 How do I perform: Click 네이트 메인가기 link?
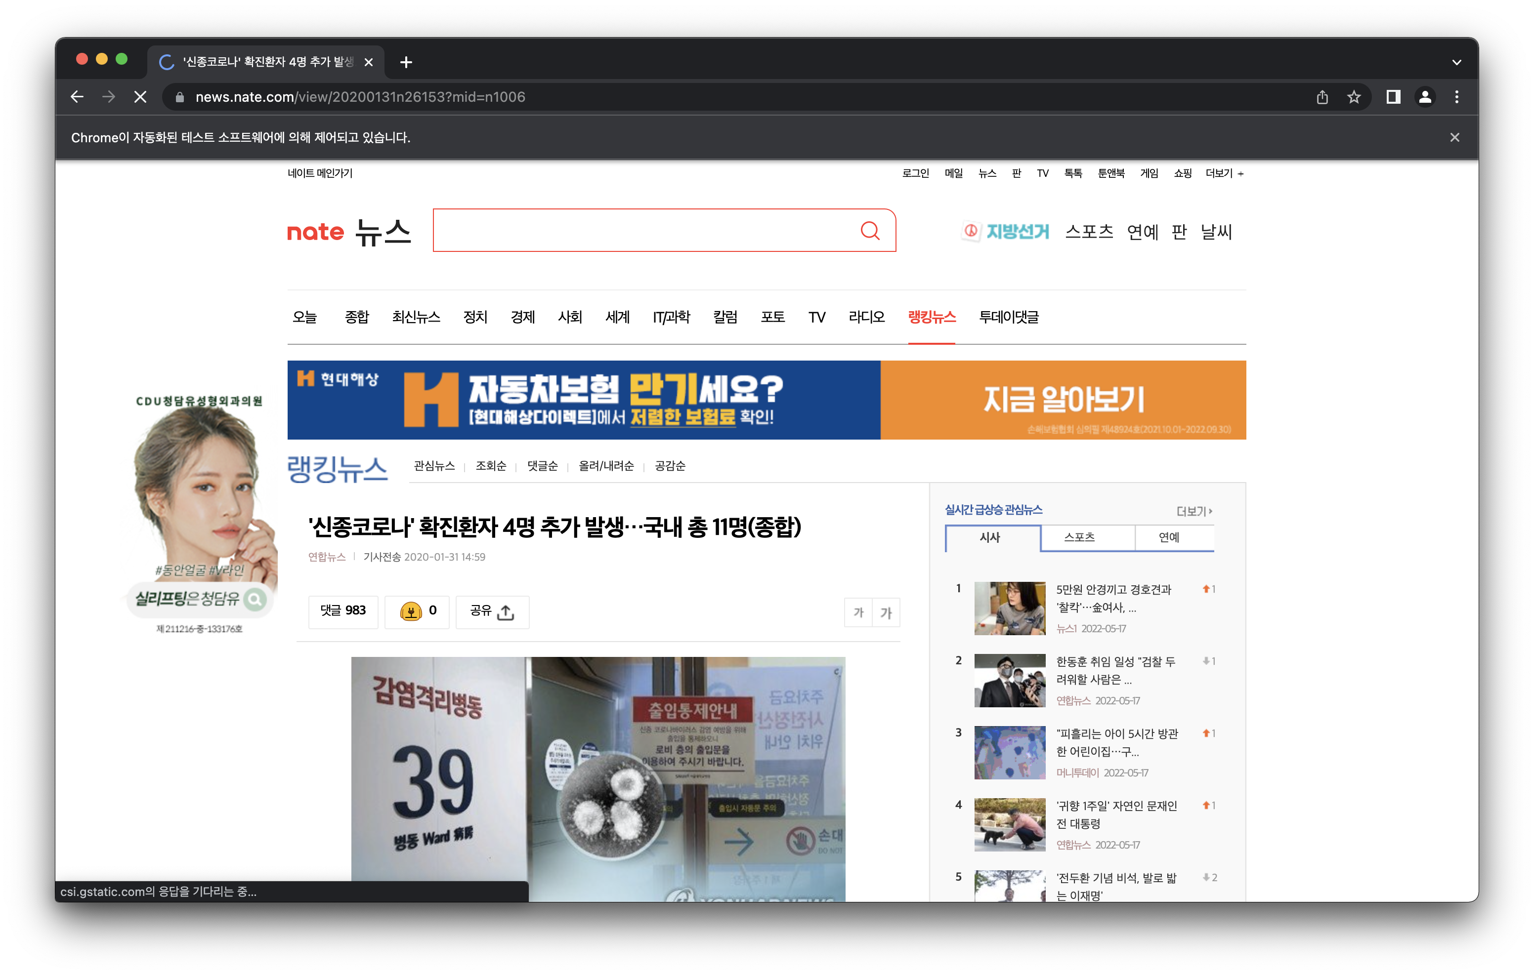click(x=320, y=173)
